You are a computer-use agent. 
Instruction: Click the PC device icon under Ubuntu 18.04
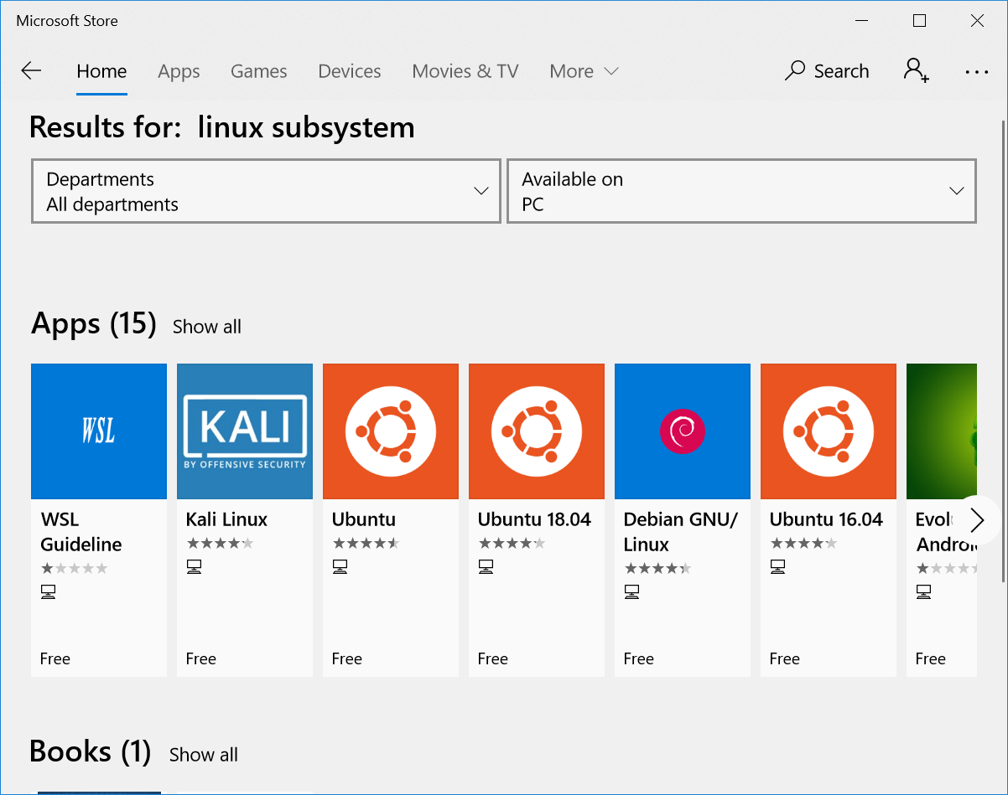pyautogui.click(x=486, y=568)
